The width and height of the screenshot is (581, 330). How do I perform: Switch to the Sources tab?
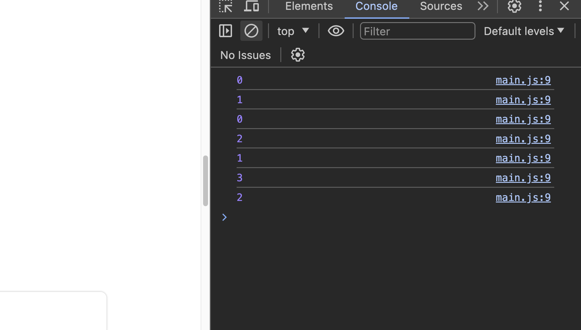tap(441, 6)
